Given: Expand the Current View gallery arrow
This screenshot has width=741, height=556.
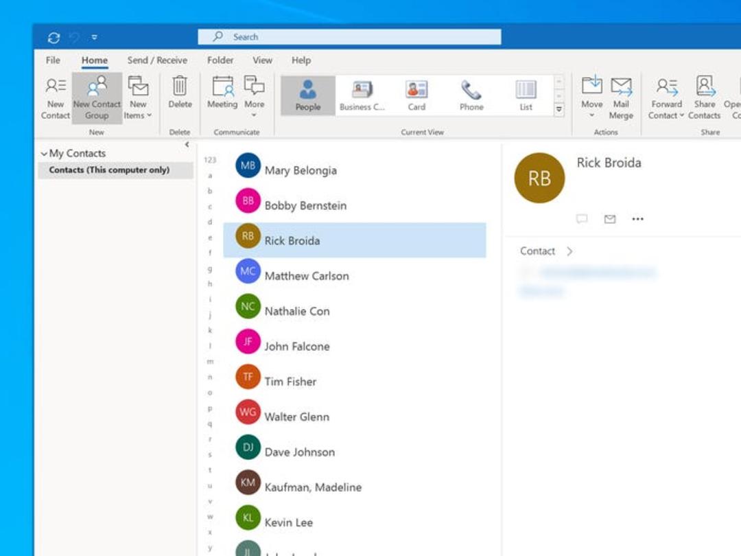Looking at the screenshot, I should (x=558, y=109).
